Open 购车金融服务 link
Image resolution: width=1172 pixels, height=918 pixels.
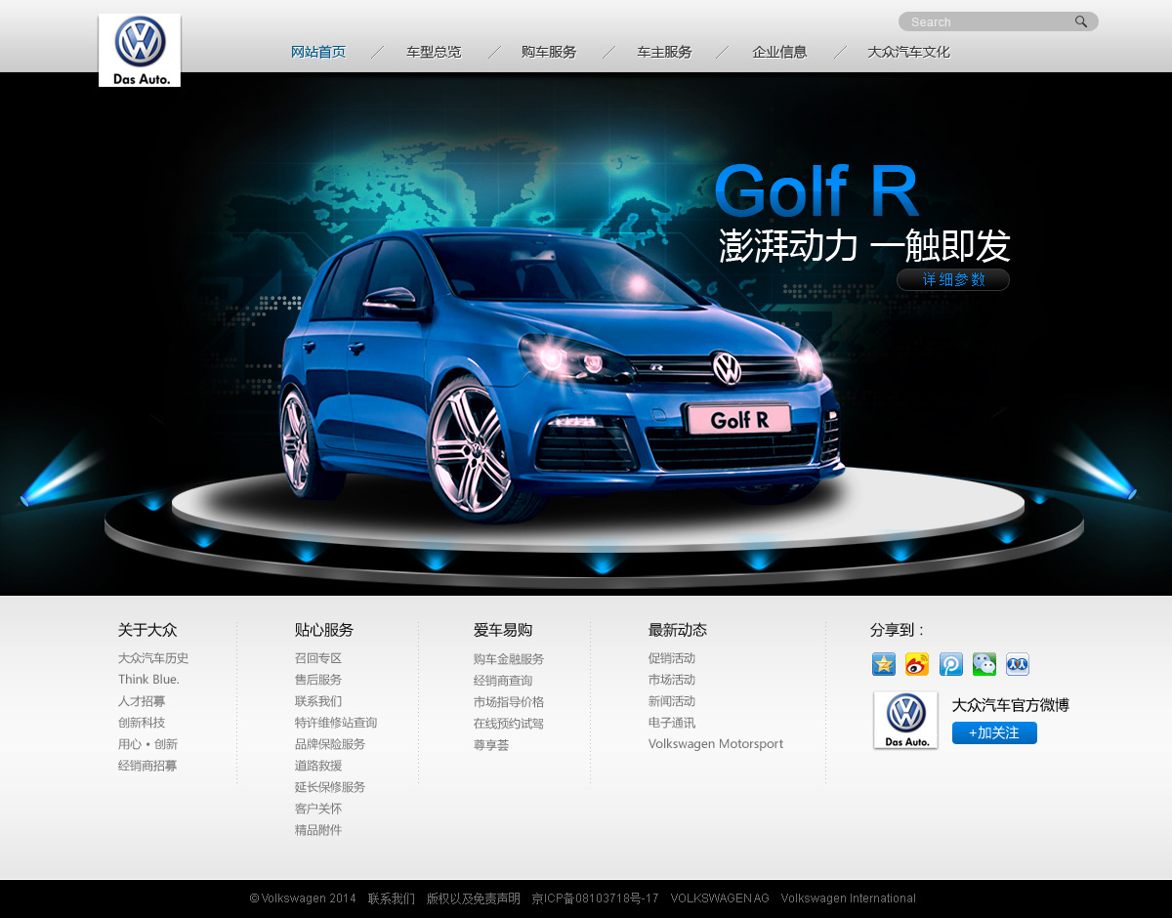click(x=509, y=659)
